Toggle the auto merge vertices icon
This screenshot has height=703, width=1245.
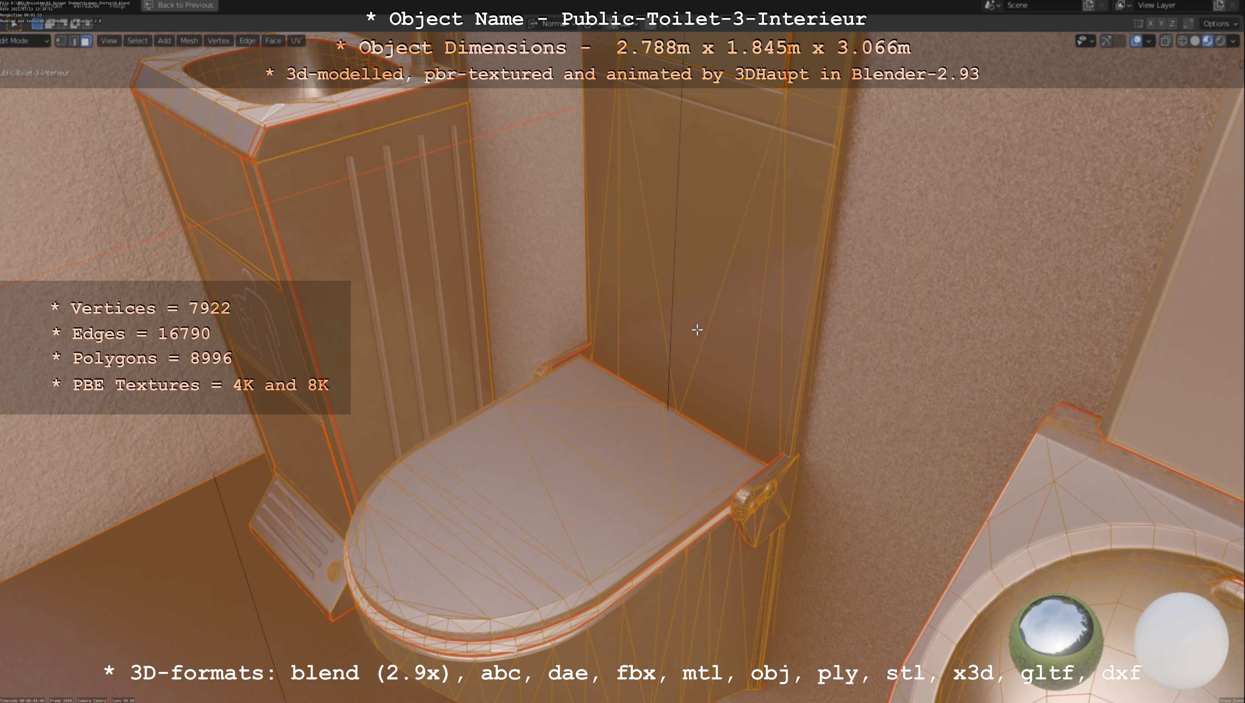tap(1188, 24)
